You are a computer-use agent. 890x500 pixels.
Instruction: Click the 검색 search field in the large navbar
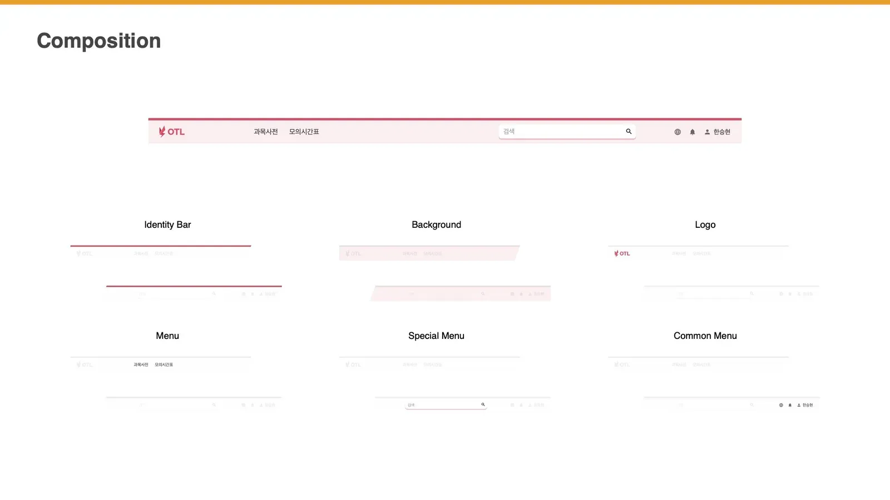pos(559,132)
